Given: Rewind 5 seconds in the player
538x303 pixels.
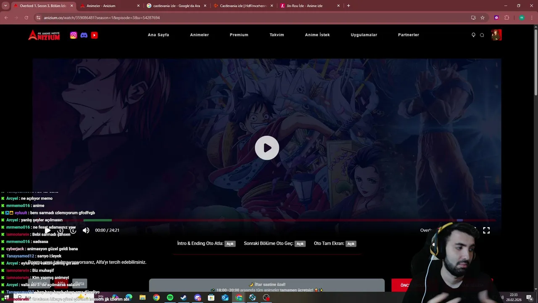Looking at the screenshot, I should click(x=60, y=230).
